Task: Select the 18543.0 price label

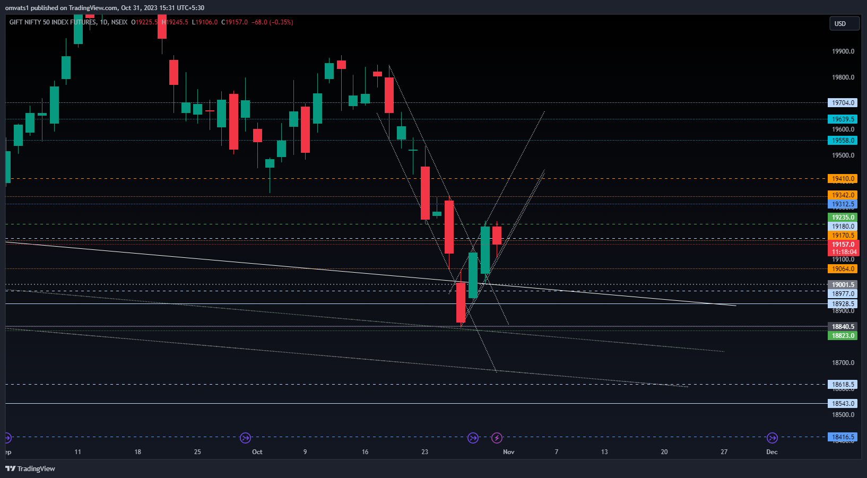Action: pyautogui.click(x=843, y=404)
